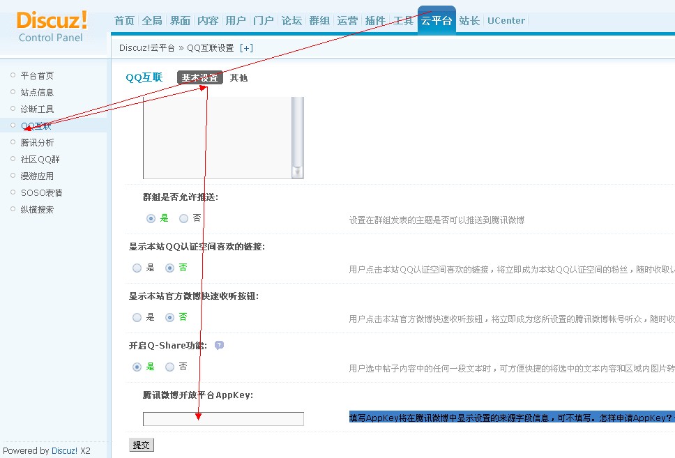
Task: Open the 界面 top menu
Action: pos(180,20)
